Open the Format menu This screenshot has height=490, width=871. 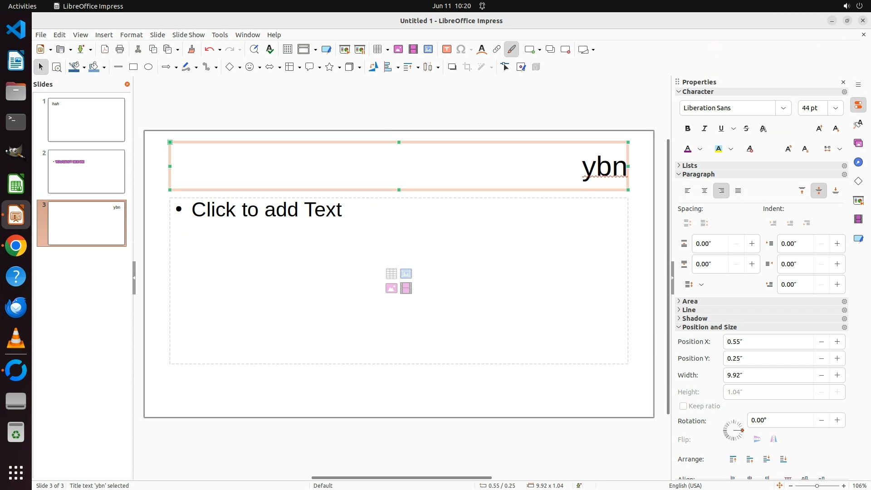pos(131,35)
